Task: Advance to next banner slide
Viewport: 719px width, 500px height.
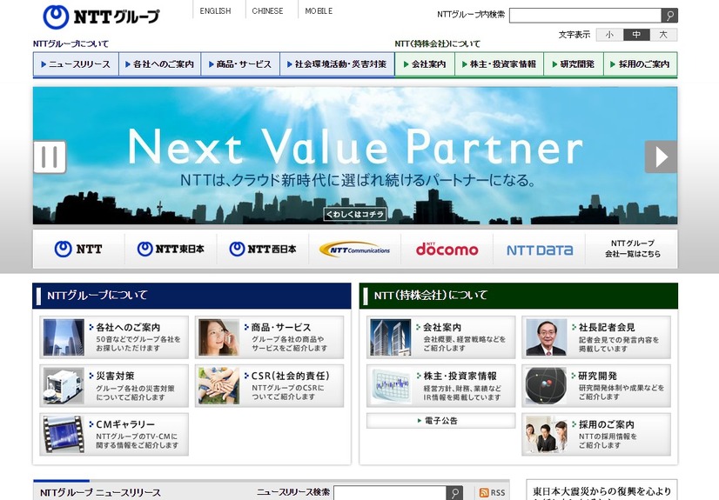Action: pyautogui.click(x=661, y=157)
